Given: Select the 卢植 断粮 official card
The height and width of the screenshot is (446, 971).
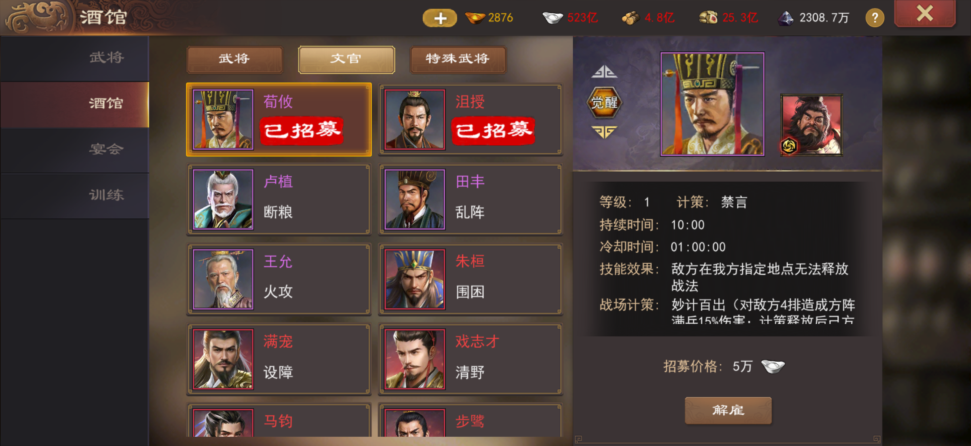Looking at the screenshot, I should (x=279, y=199).
